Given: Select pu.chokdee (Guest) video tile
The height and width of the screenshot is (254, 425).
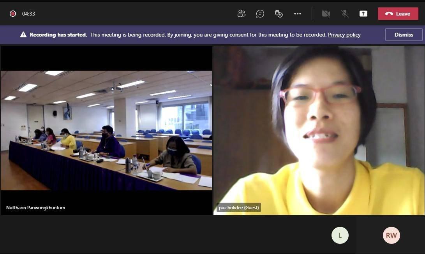Looking at the screenshot, I should pos(319,130).
